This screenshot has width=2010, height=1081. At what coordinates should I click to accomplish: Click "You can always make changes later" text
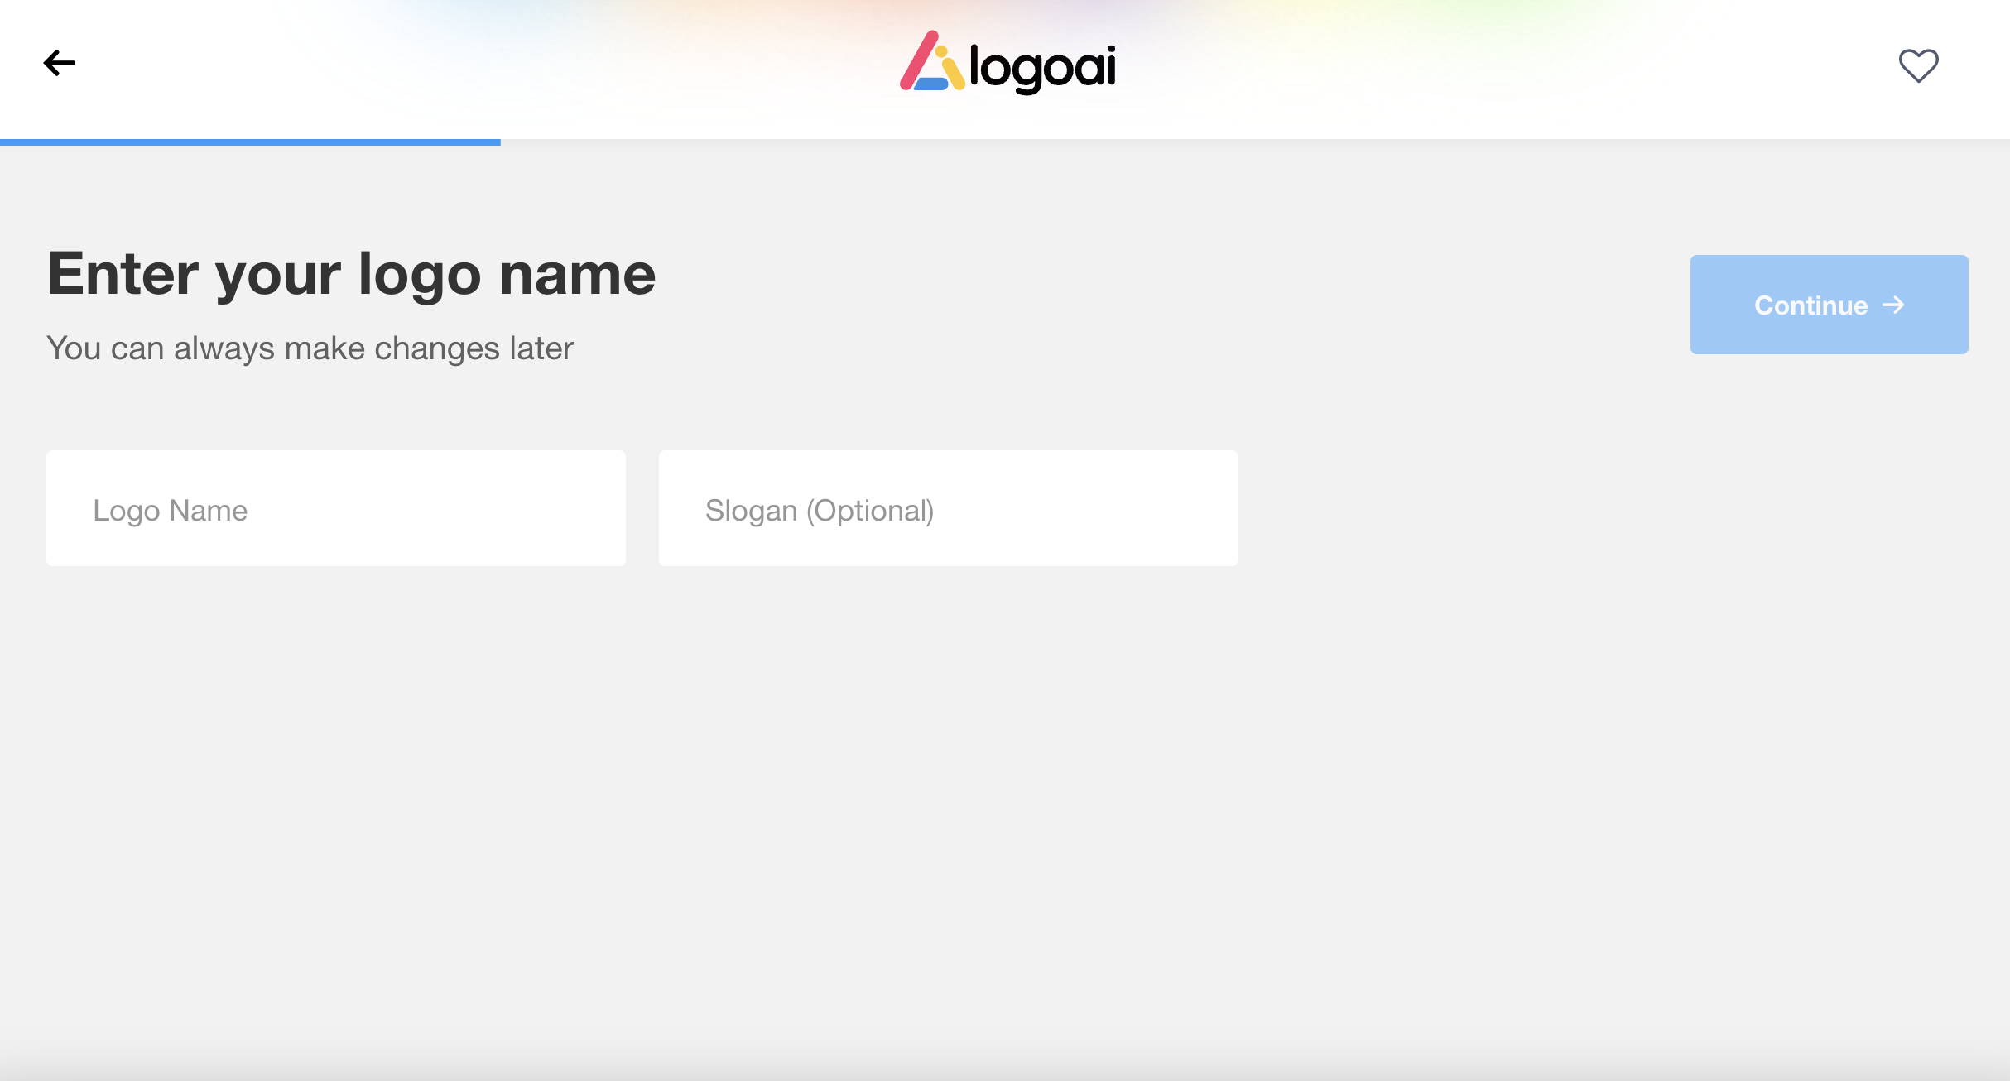coord(310,348)
